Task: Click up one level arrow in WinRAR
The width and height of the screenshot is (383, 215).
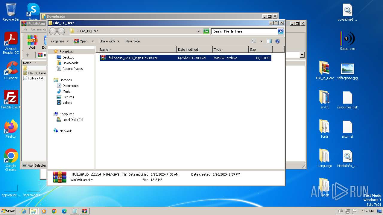Action: tap(28, 55)
